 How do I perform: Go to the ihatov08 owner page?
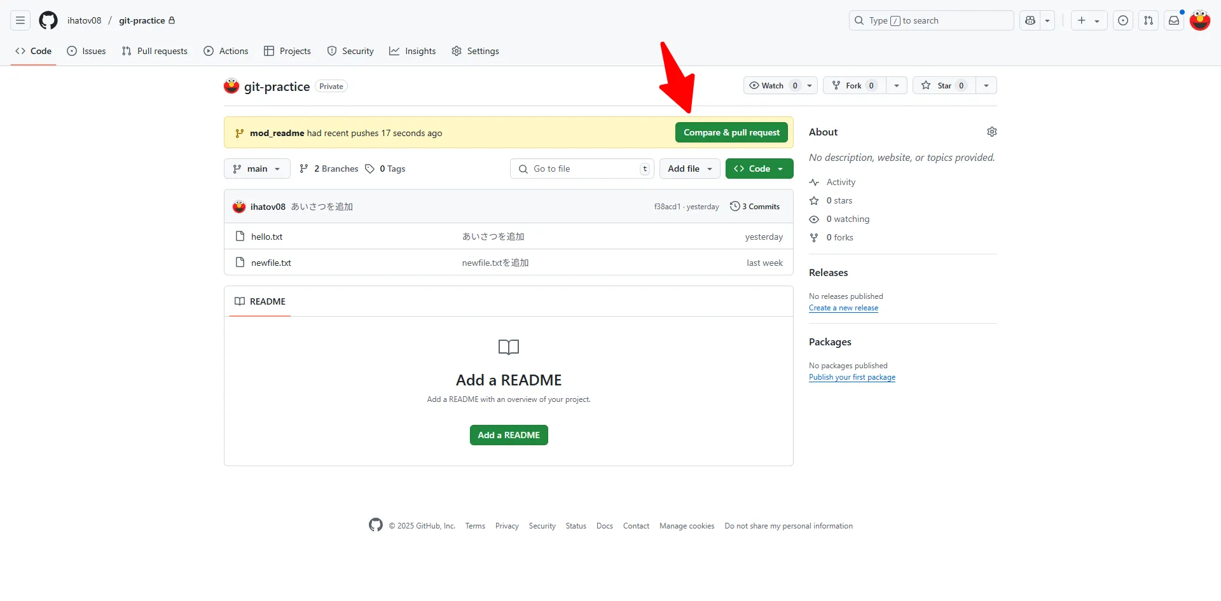[85, 20]
